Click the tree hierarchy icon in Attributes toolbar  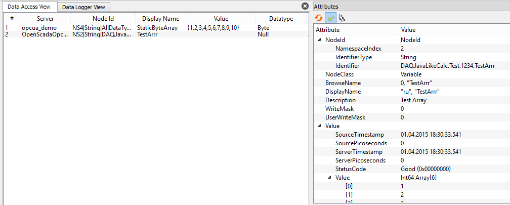(x=342, y=18)
